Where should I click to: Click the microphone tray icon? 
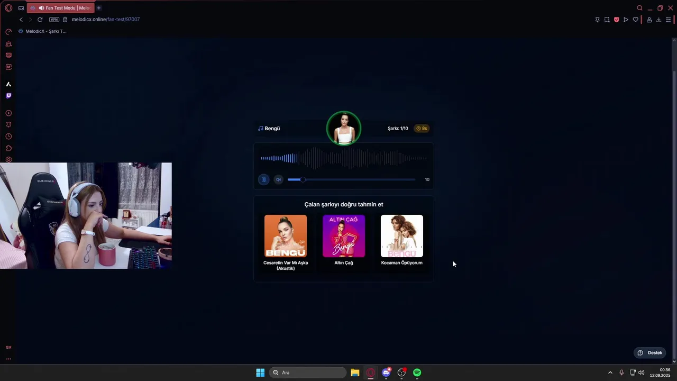(621, 373)
